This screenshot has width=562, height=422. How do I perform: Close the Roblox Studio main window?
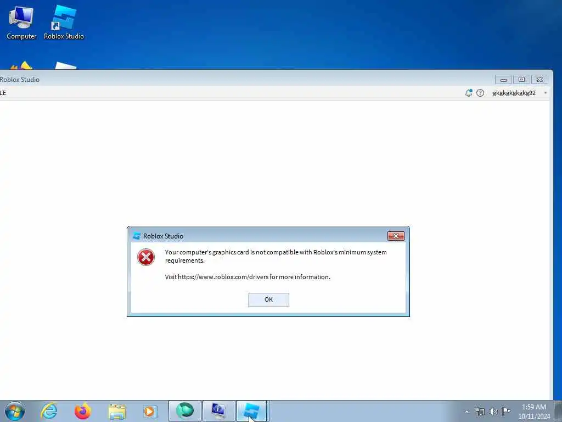tap(539, 79)
